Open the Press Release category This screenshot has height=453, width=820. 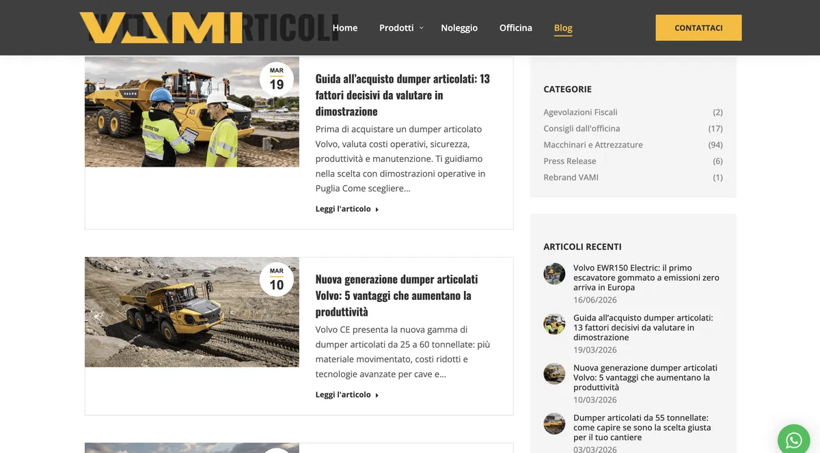click(570, 161)
